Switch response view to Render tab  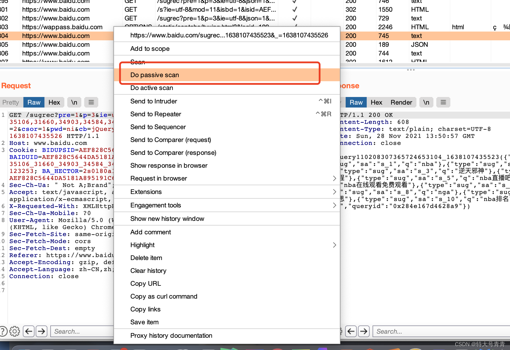tap(402, 102)
